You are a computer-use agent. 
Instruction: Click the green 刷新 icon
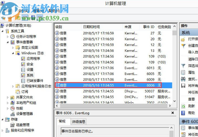pos(183,106)
